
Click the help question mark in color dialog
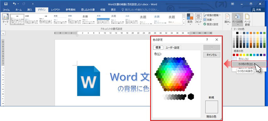point(207,40)
